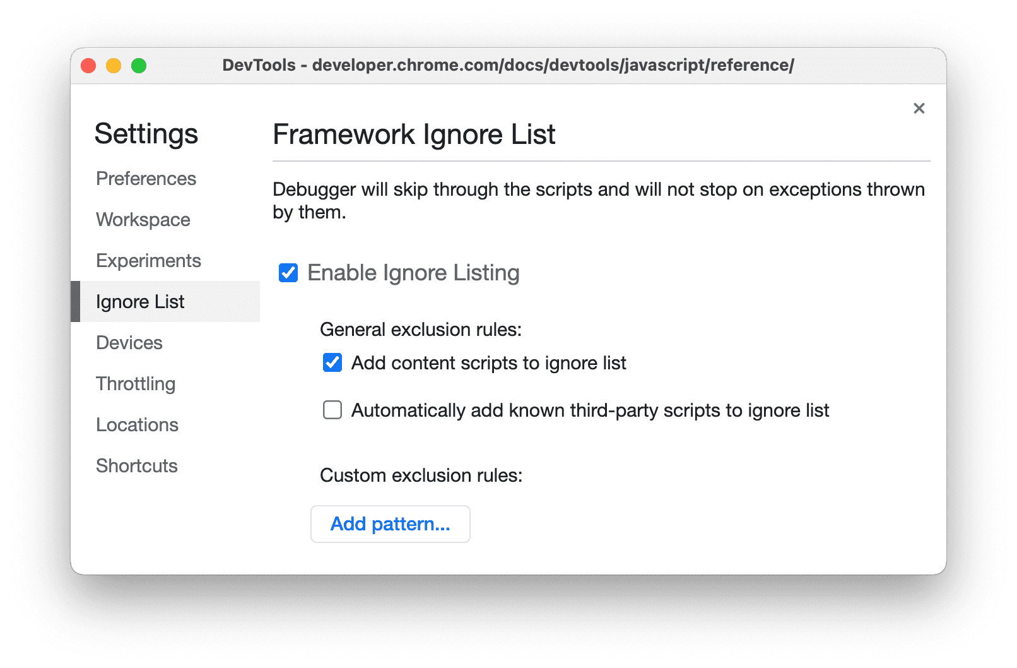View the Locations settings section

click(137, 425)
